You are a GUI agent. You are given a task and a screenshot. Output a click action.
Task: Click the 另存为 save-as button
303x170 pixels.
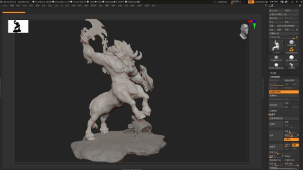pyautogui.click(x=291, y=10)
